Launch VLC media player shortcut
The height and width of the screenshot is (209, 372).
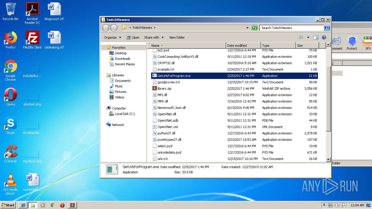(10, 184)
